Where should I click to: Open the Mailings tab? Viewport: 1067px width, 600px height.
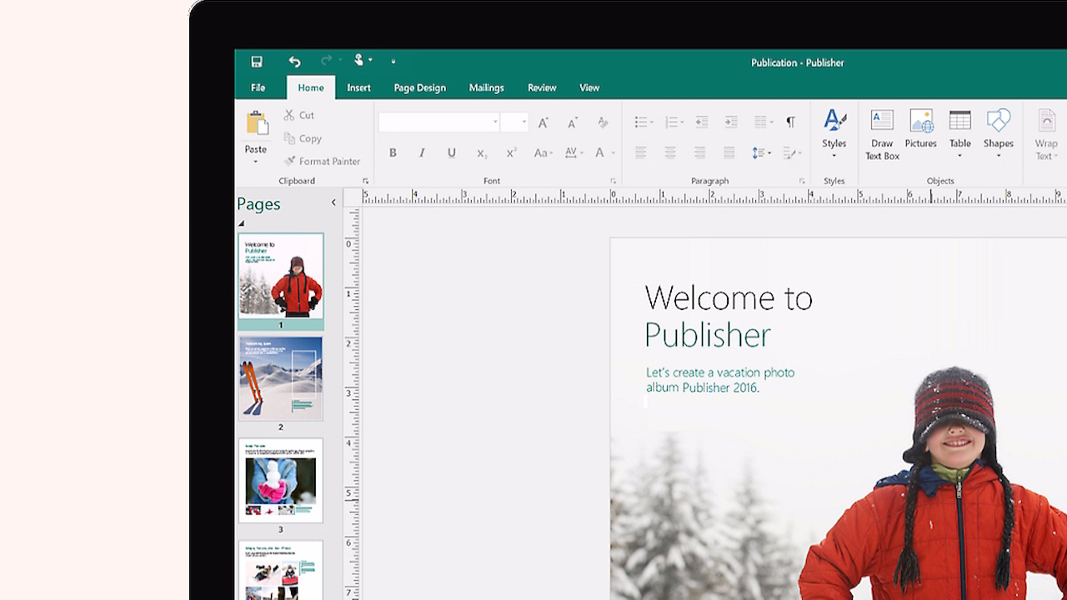486,87
